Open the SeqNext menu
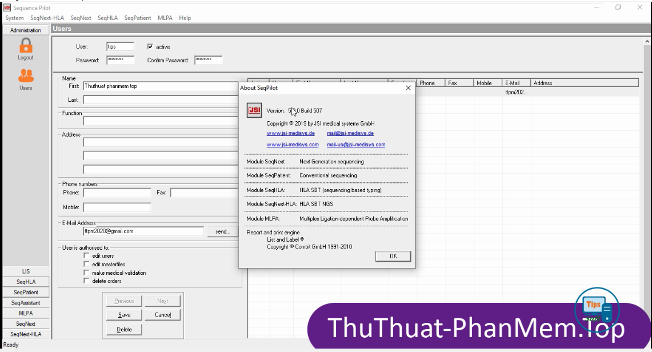Viewport: 652px width, 352px height. [x=81, y=18]
